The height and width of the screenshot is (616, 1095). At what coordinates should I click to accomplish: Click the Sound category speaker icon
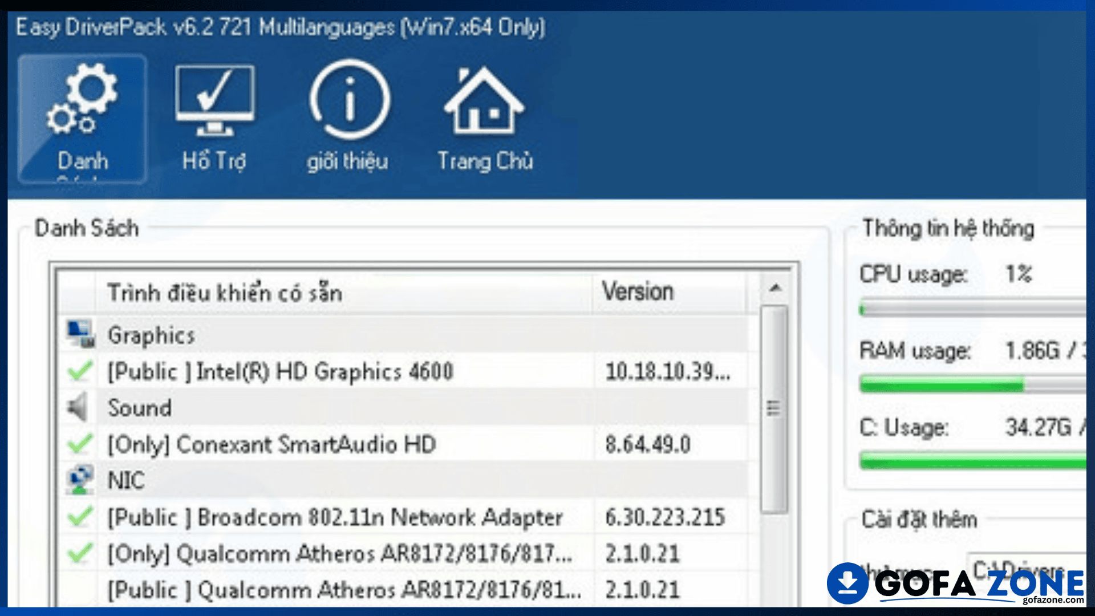click(78, 407)
